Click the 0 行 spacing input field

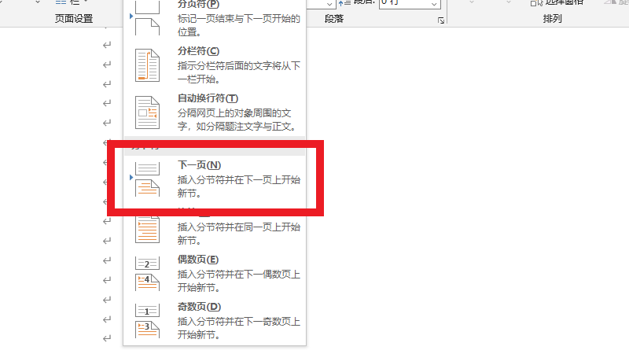403,3
